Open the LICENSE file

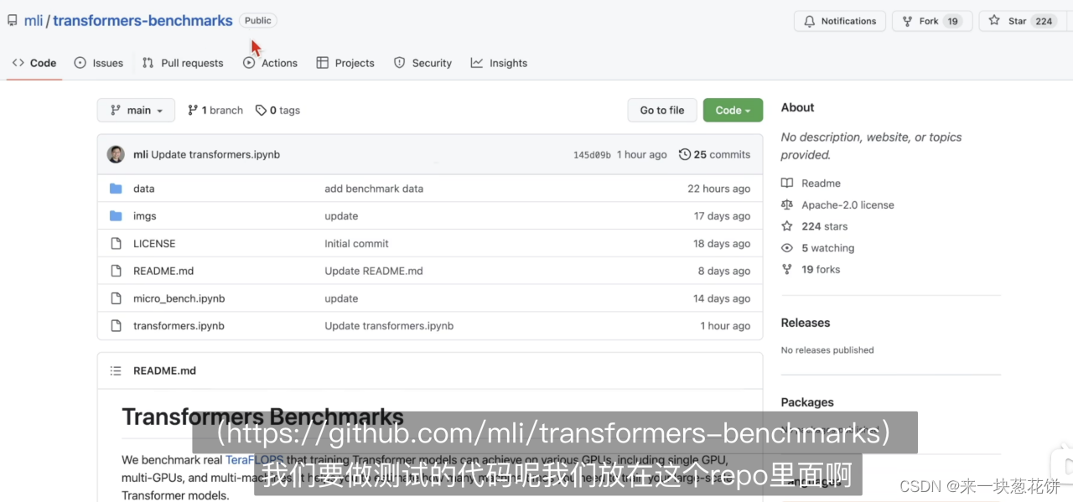coord(154,244)
